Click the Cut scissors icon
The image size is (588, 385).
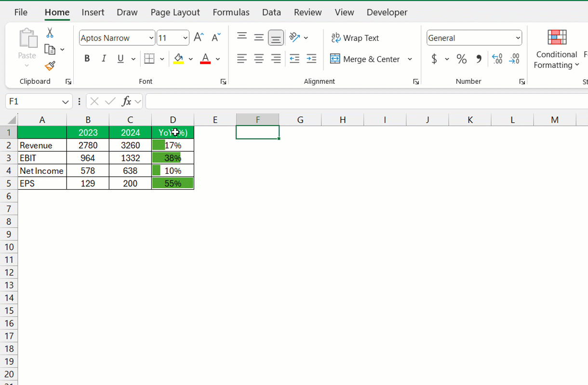click(50, 33)
